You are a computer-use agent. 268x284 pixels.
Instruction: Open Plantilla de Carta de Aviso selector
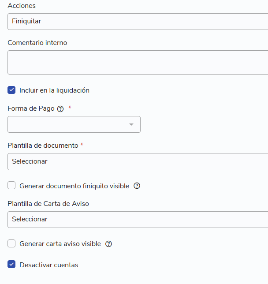[x=138, y=220]
